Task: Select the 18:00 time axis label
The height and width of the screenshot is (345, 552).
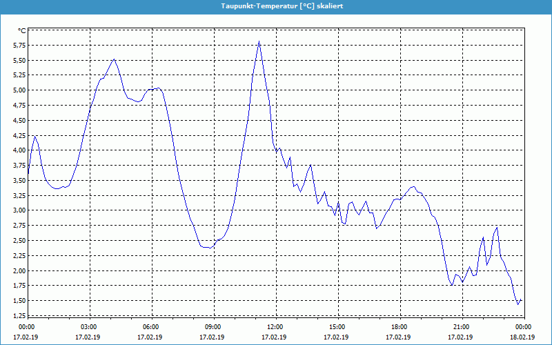Action: (400, 327)
